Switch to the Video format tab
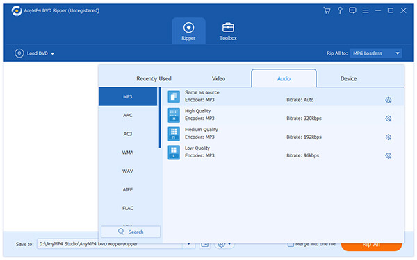The width and height of the screenshot is (417, 260). click(218, 78)
